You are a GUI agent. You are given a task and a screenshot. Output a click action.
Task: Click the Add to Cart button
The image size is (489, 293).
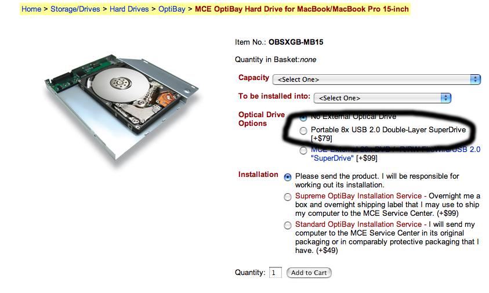pos(309,273)
